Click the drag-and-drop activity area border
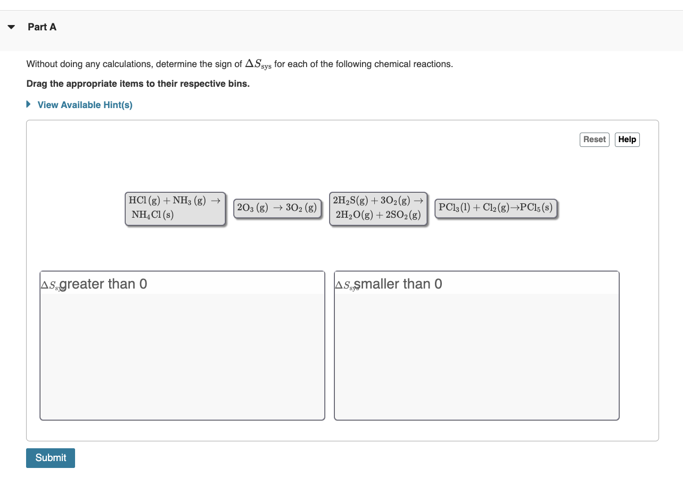Screen dimensions: 683x485 tap(342, 120)
